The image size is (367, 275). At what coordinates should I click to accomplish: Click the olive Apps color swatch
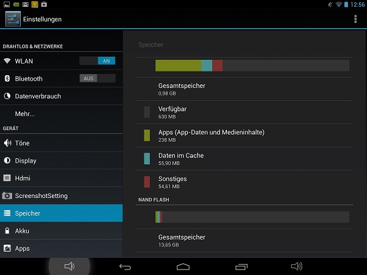point(147,136)
